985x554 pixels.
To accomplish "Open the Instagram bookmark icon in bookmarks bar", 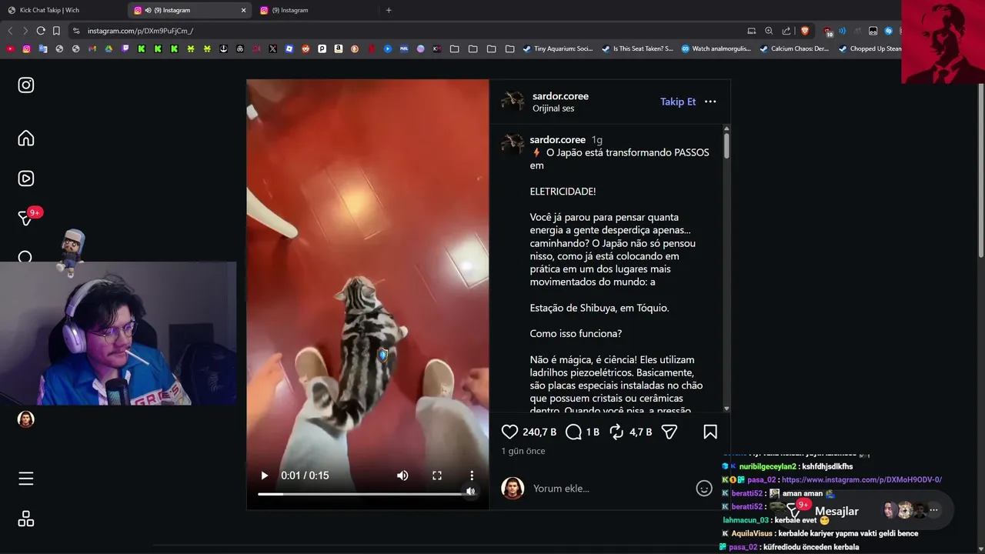I will click(x=26, y=48).
